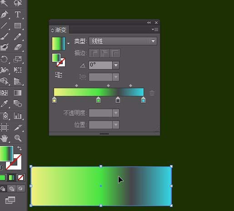Click the toolbar Fill gradient swatch
This screenshot has width=234, height=211.
pos(6,153)
